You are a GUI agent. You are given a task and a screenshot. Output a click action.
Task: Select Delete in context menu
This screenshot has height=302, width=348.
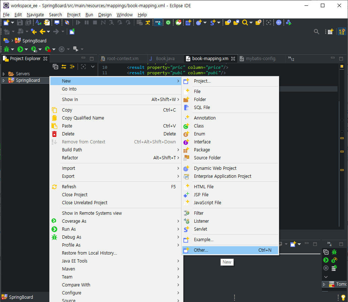pyautogui.click(x=116, y=134)
